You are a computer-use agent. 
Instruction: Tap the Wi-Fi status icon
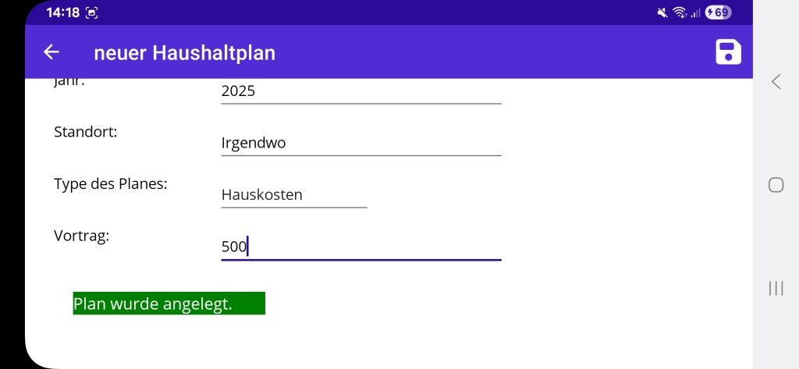coord(679,12)
